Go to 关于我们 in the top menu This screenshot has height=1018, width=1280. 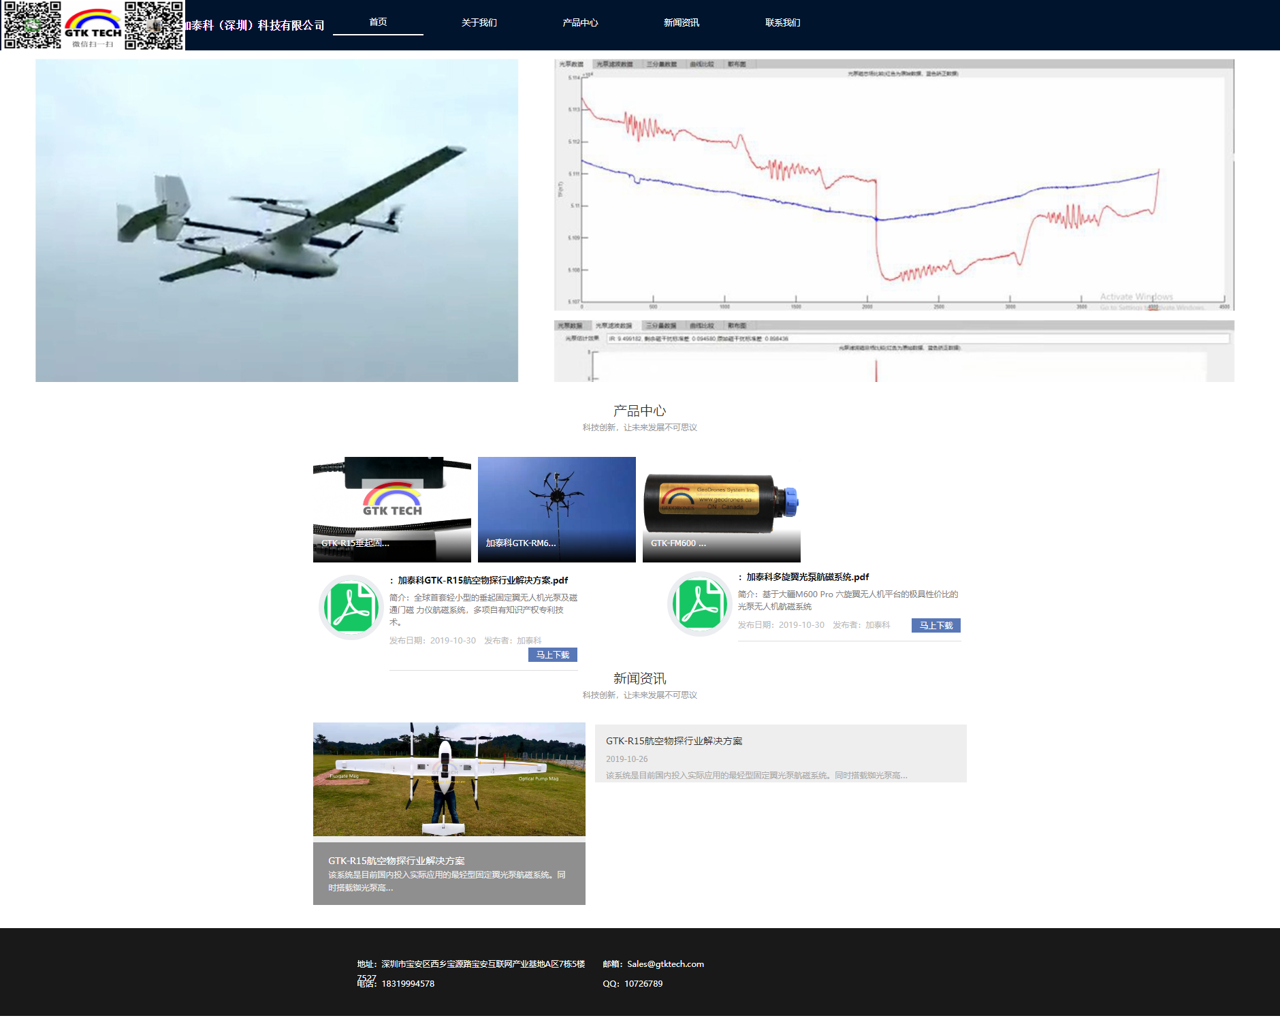pyautogui.click(x=479, y=22)
